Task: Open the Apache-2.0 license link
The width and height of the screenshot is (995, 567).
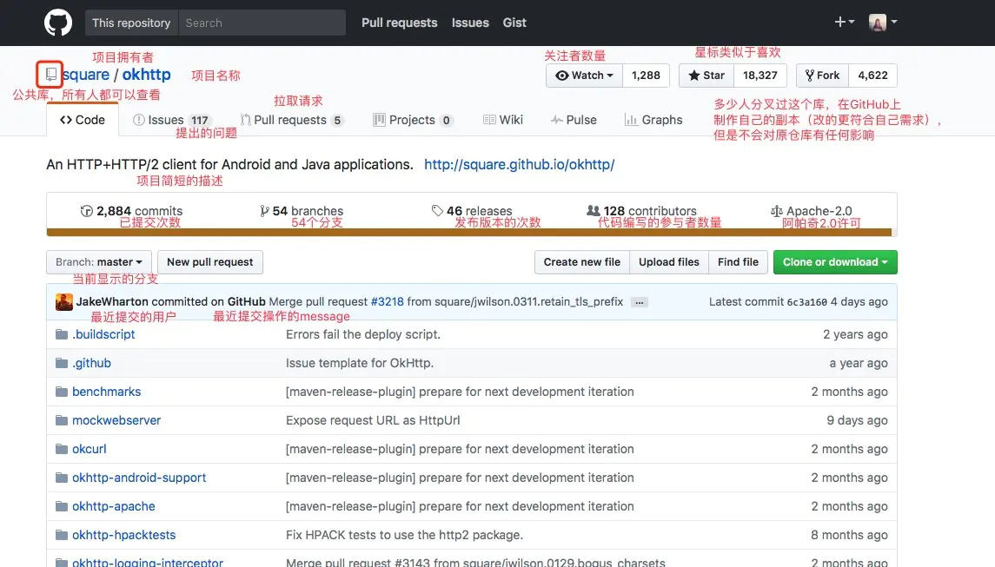Action: (811, 211)
